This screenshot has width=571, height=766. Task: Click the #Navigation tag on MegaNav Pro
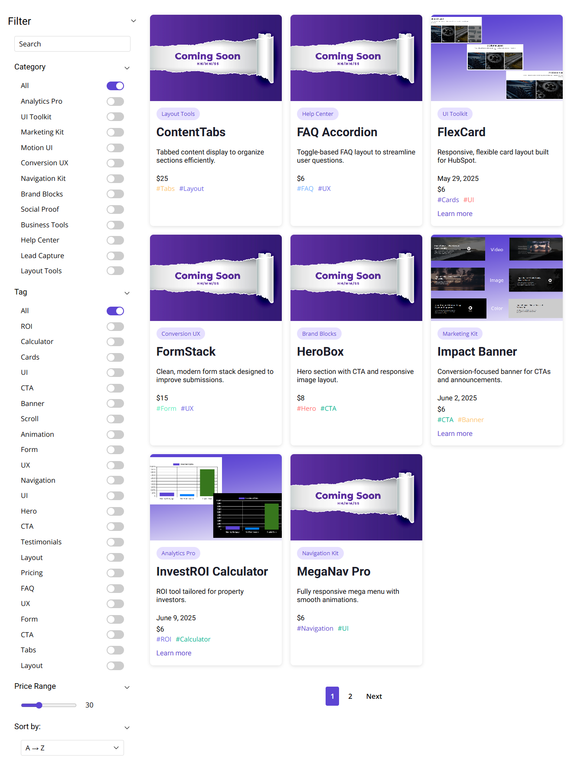click(315, 629)
